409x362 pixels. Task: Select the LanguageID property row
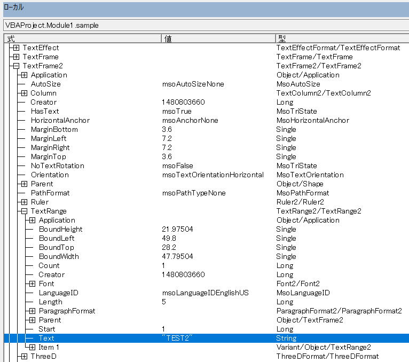pyautogui.click(x=58, y=293)
